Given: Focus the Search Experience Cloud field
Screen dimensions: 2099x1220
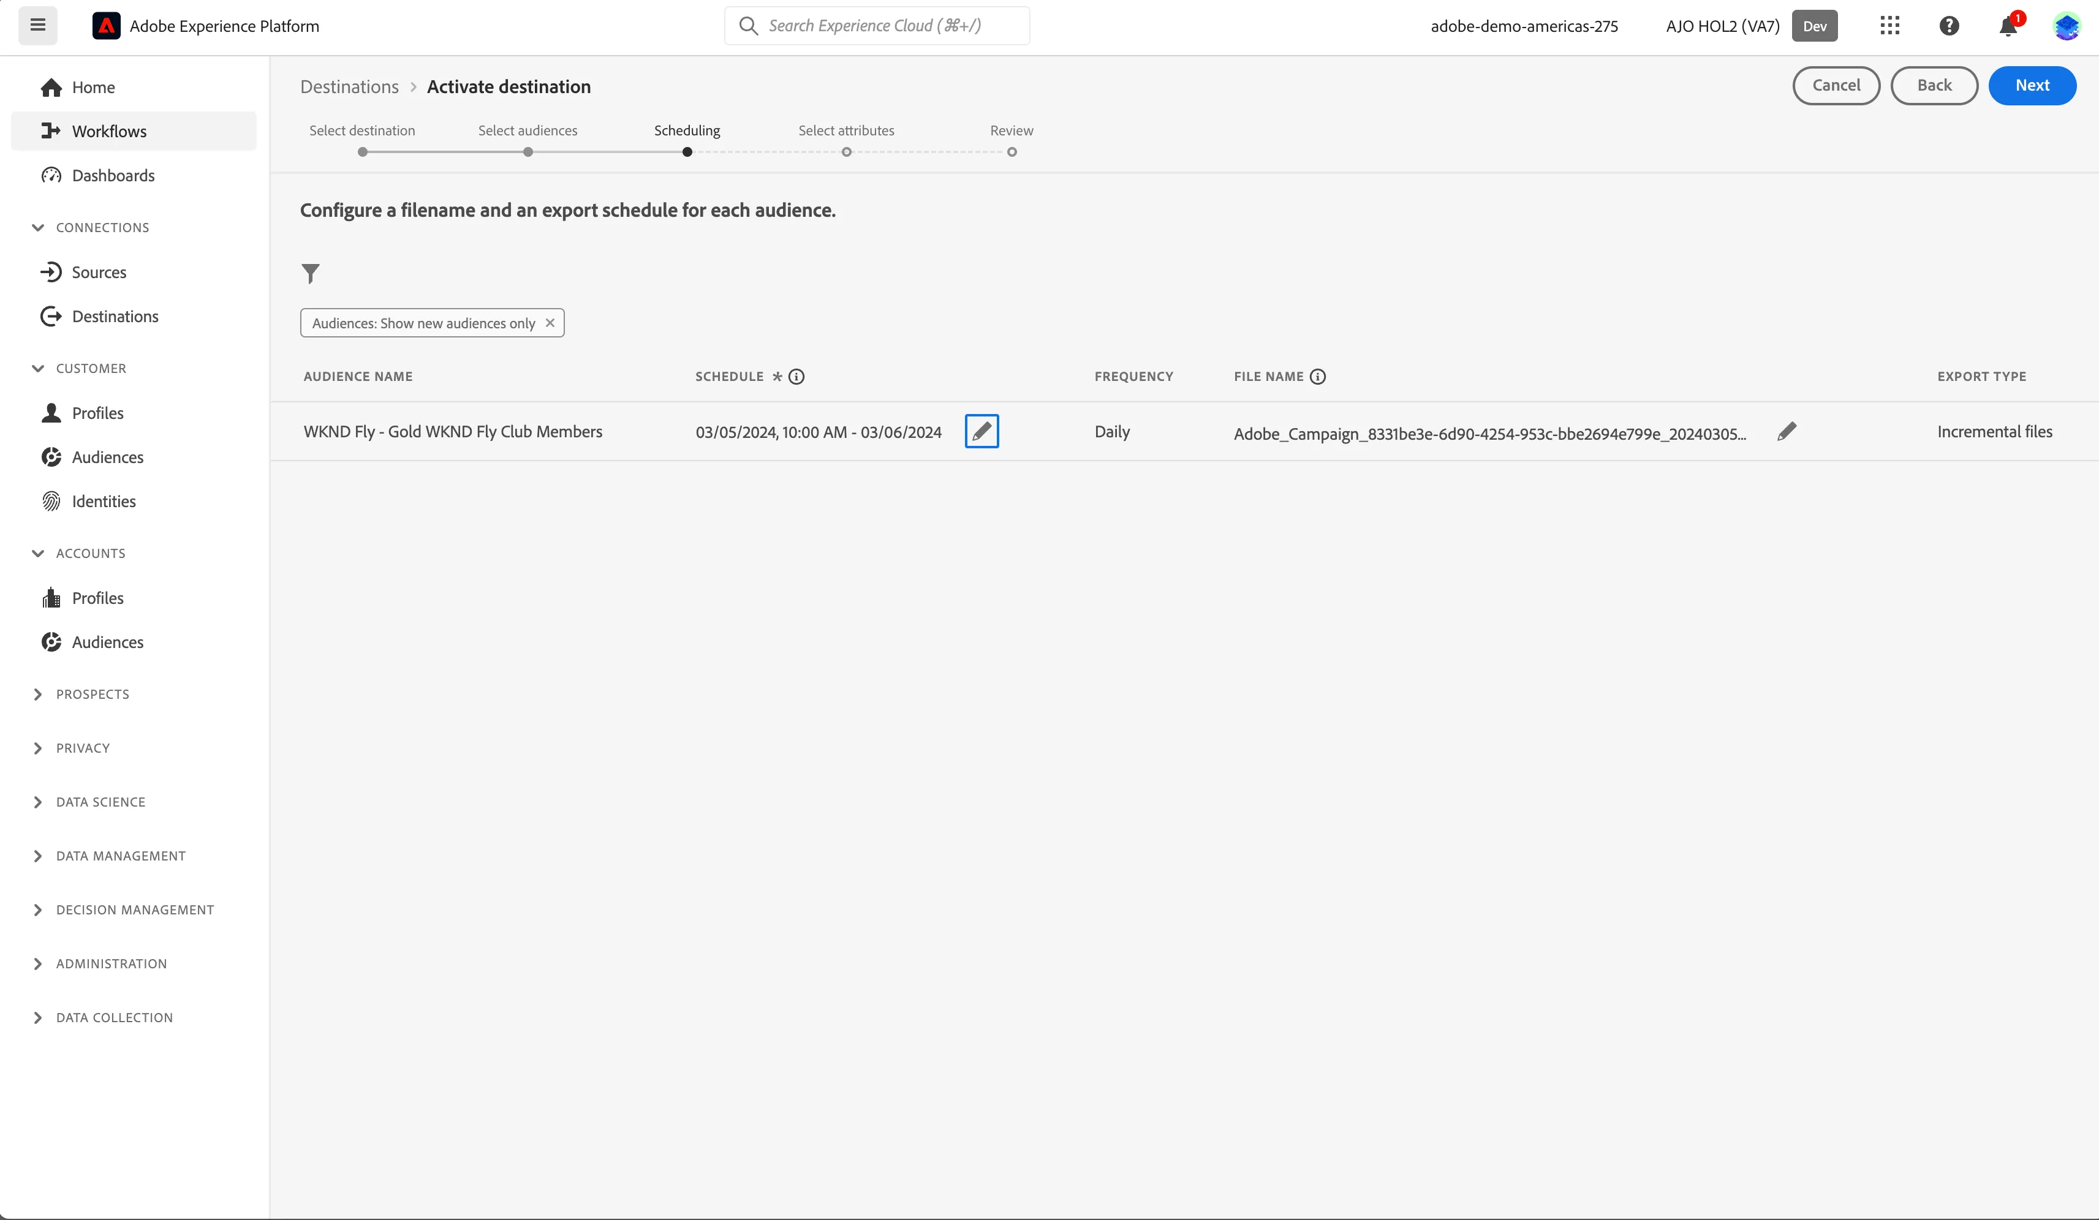Looking at the screenshot, I should (x=876, y=26).
